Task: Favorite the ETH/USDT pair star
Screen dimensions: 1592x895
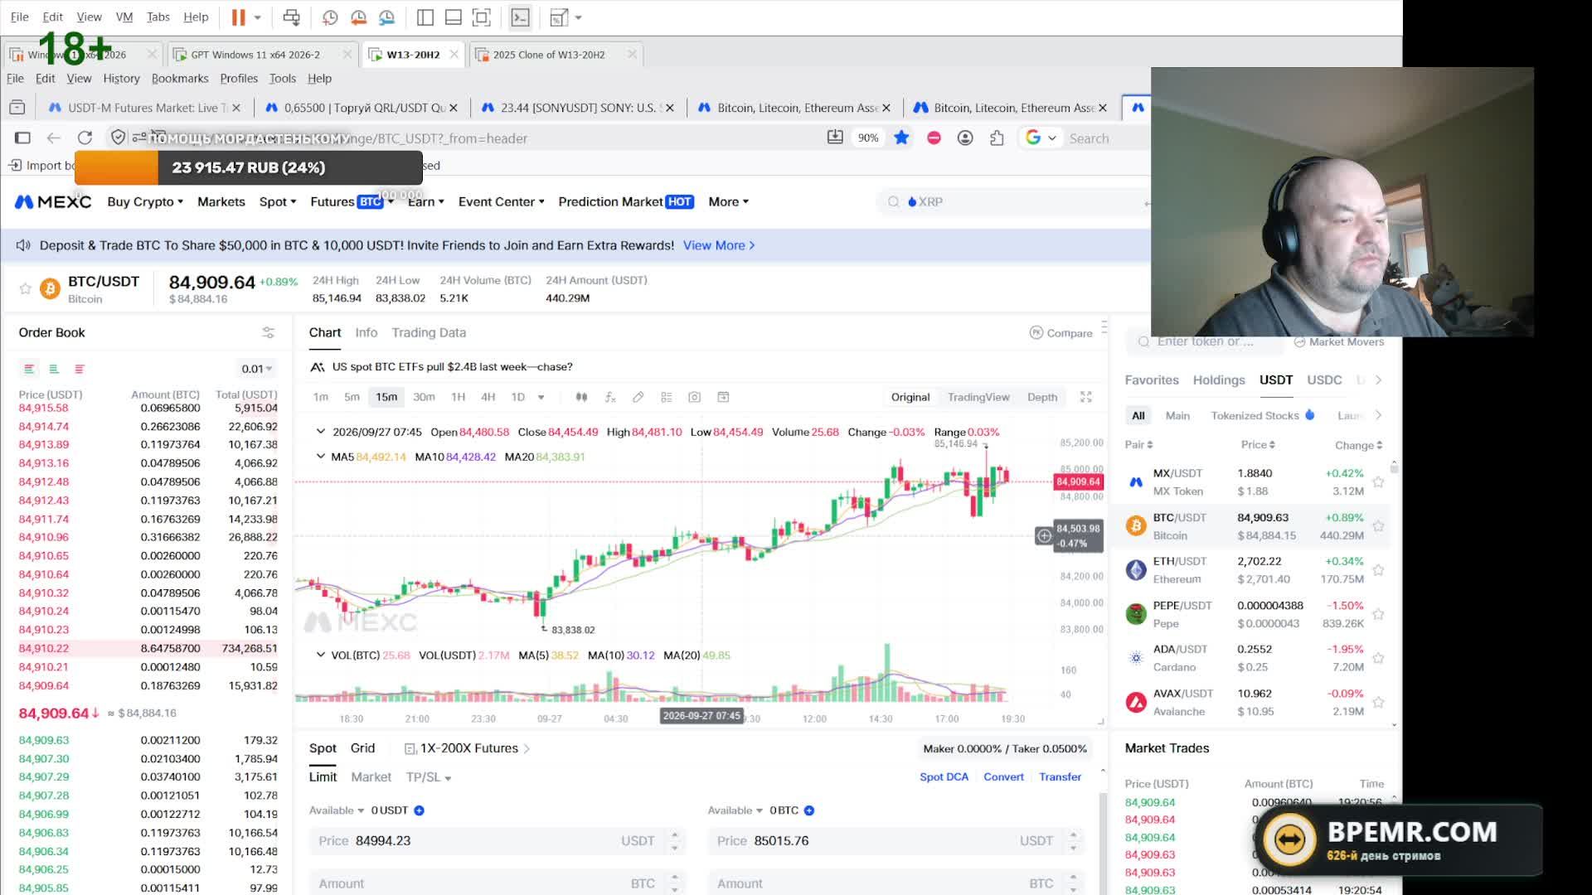Action: tap(1378, 570)
